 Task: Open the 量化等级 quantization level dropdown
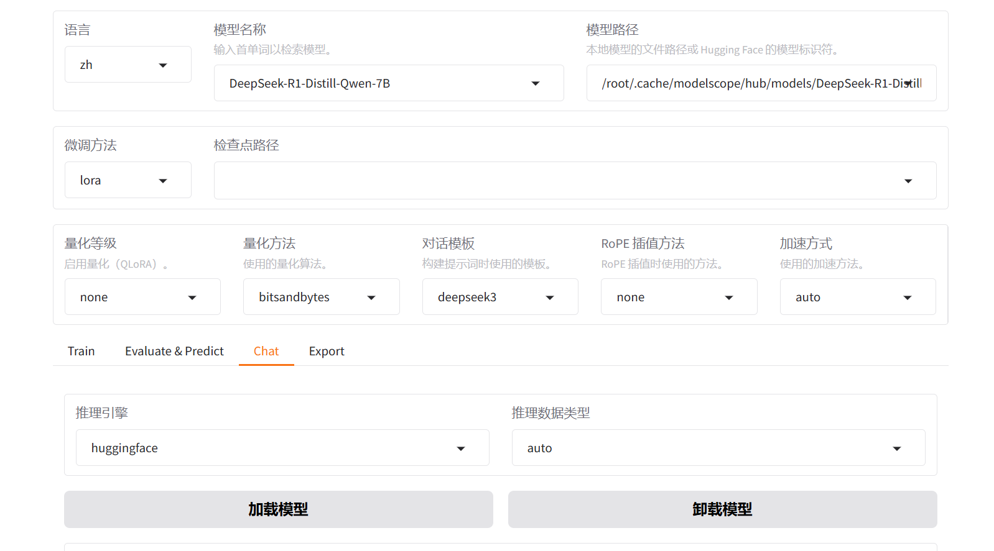pyautogui.click(x=142, y=297)
